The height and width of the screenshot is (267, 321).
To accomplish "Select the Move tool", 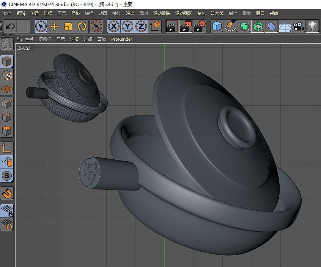I will pos(55,26).
